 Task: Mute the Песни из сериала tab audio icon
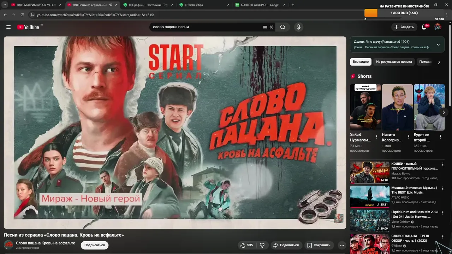point(111,5)
